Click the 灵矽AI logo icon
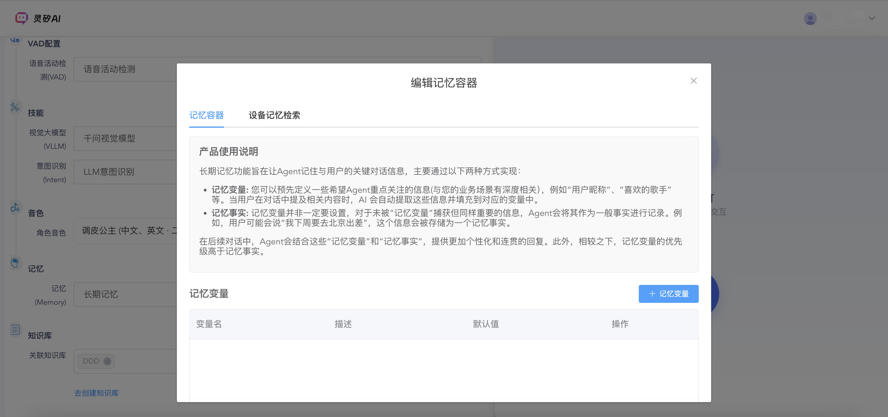Viewport: 888px width, 417px height. click(x=21, y=18)
